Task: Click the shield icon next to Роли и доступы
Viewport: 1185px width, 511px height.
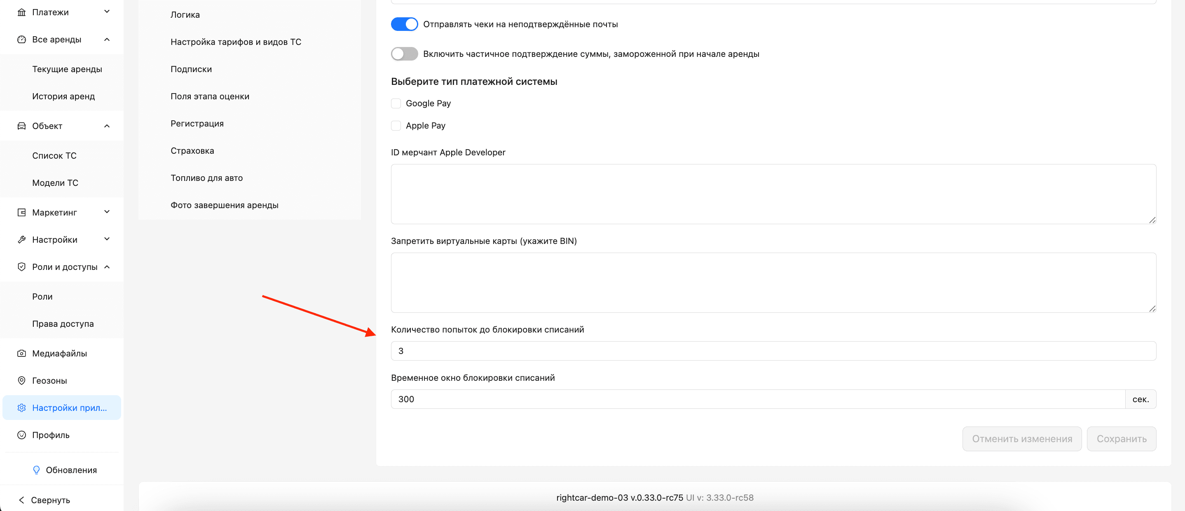Action: pyautogui.click(x=21, y=267)
